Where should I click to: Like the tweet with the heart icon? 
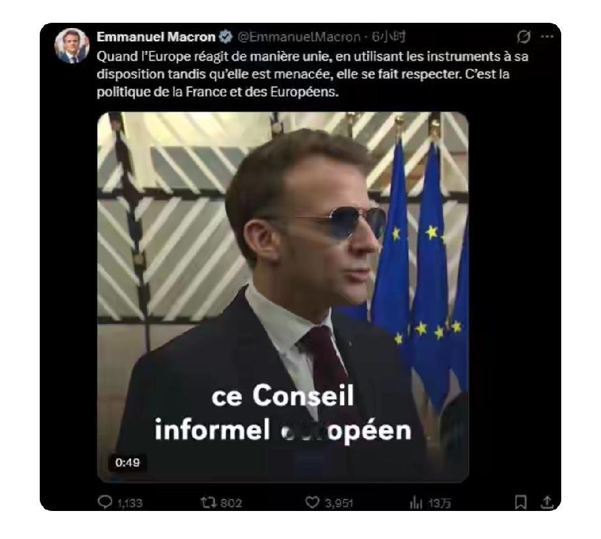pyautogui.click(x=312, y=503)
